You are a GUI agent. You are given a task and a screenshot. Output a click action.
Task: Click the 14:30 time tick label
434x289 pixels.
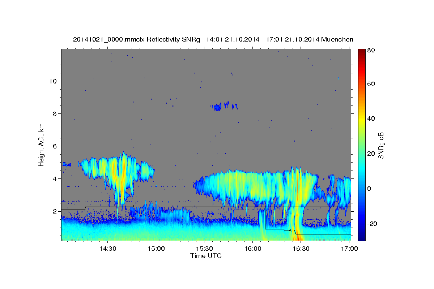pyautogui.click(x=108, y=249)
